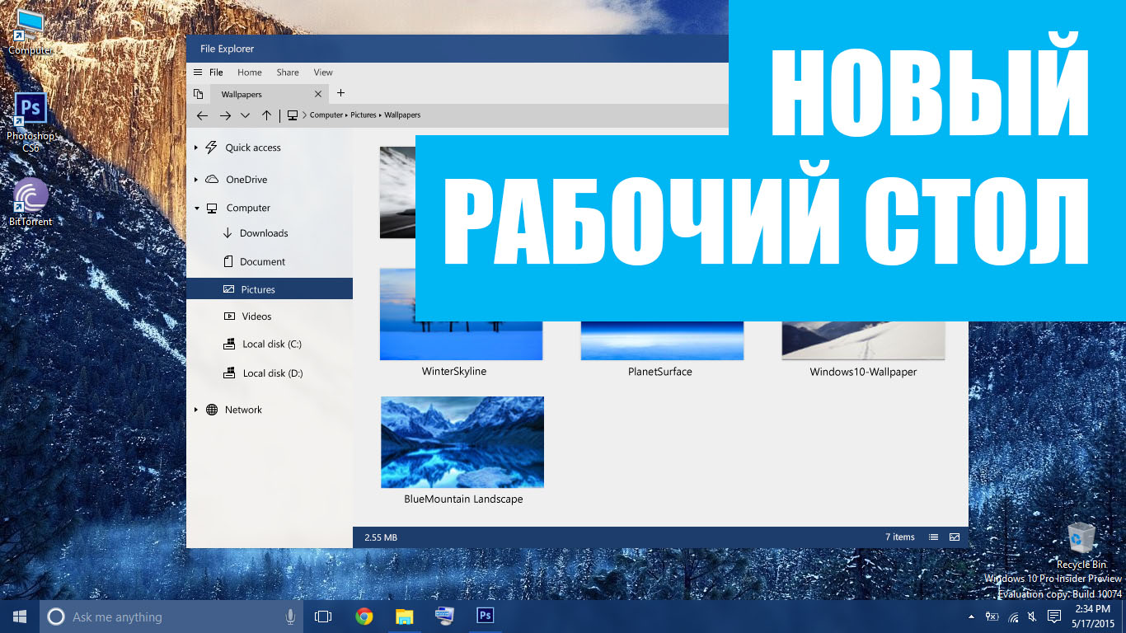Viewport: 1126px width, 633px height.
Task: Open the hamburger menu in File Explorer
Action: [198, 73]
